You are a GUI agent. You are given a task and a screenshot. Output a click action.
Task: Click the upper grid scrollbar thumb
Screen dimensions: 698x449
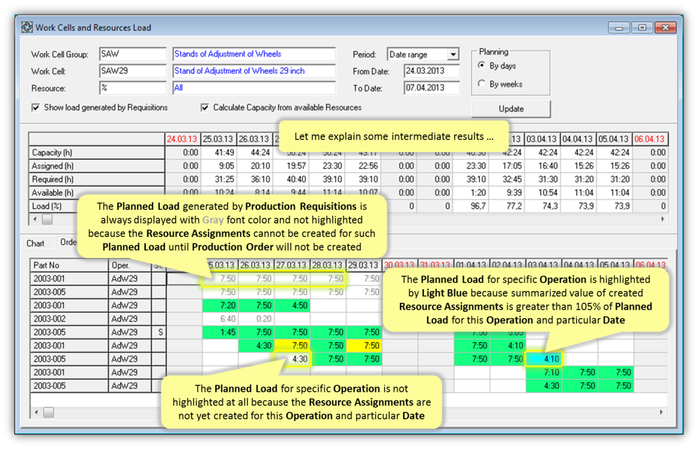pos(47,219)
